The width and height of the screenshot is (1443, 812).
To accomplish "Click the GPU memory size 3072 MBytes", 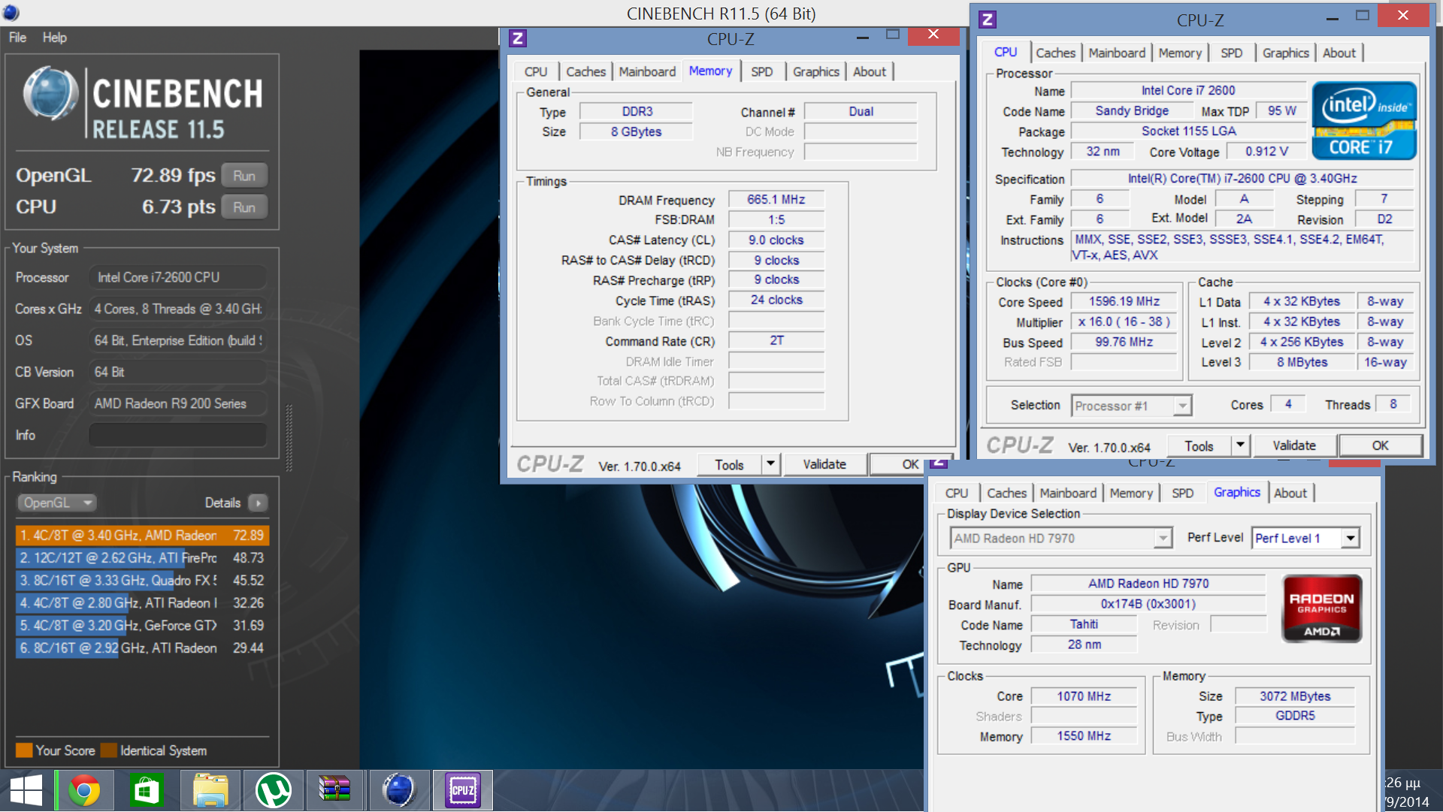I will pos(1295,696).
